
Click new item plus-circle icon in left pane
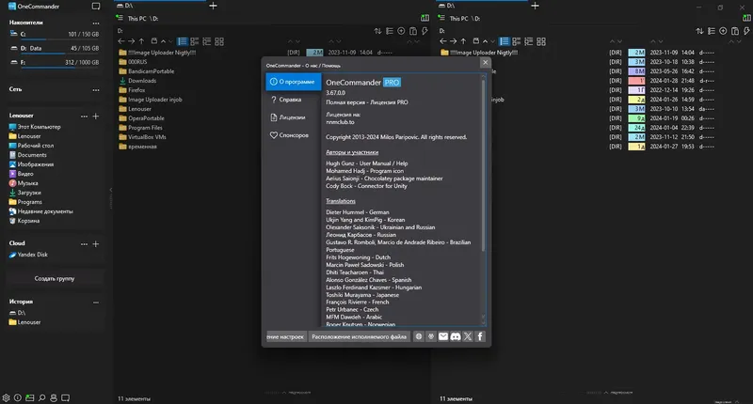401,31
